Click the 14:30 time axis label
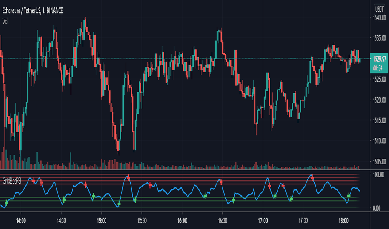389x229 pixels. (61, 221)
